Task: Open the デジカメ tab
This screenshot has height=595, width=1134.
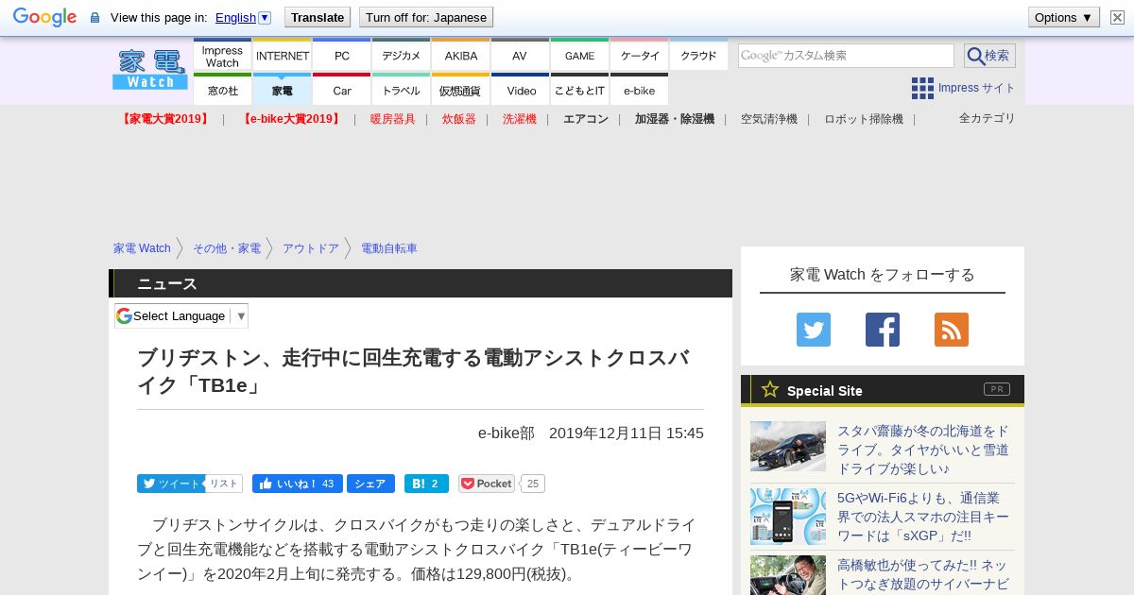Action: point(401,56)
